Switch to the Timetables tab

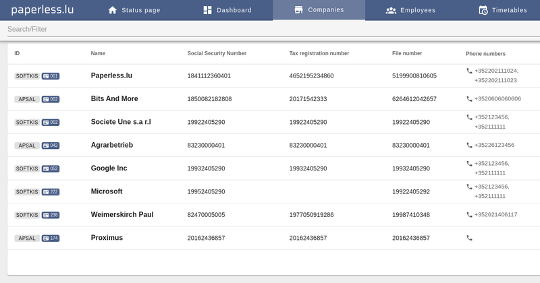pos(503,10)
